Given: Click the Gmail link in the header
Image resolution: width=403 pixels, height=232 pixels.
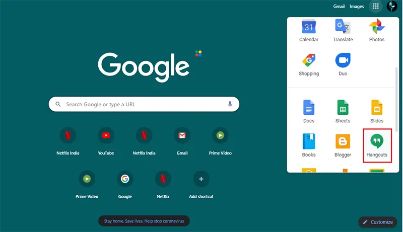Looking at the screenshot, I should pyautogui.click(x=339, y=7).
